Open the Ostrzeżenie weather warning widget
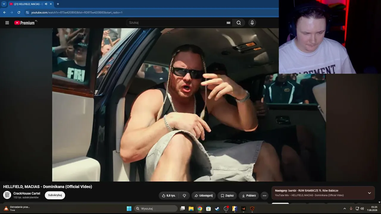 [x=17, y=209]
